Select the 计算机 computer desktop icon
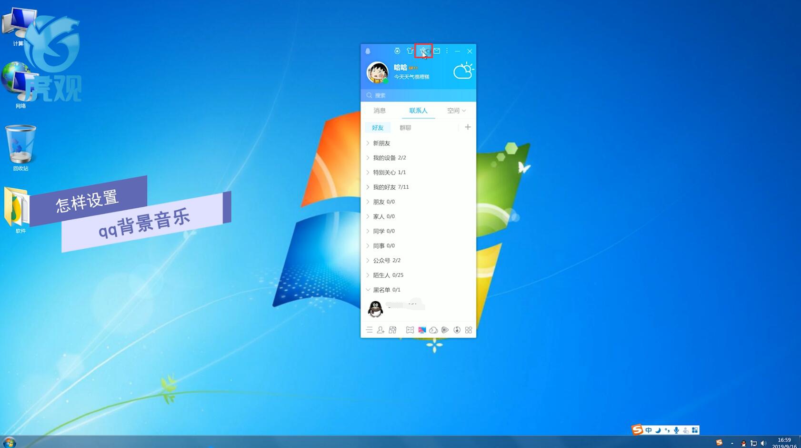 [19, 27]
